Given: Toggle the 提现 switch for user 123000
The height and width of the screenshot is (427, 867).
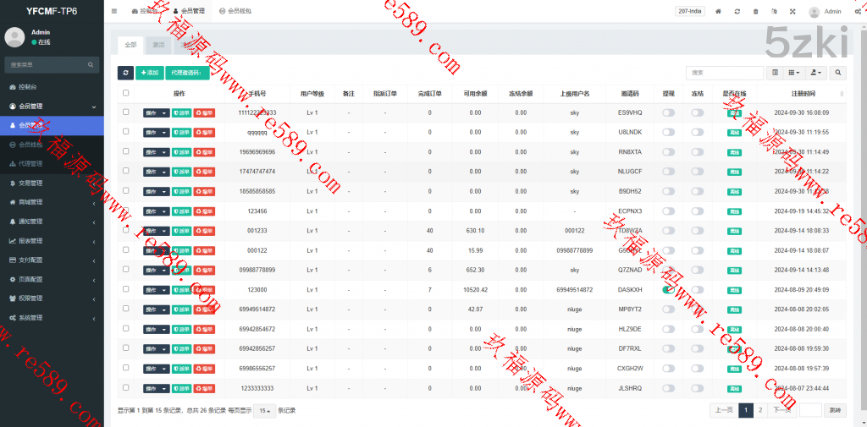Looking at the screenshot, I should point(669,289).
